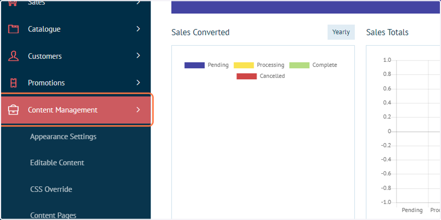Go to Appearance Settings
This screenshot has height=220, width=441.
click(x=63, y=137)
